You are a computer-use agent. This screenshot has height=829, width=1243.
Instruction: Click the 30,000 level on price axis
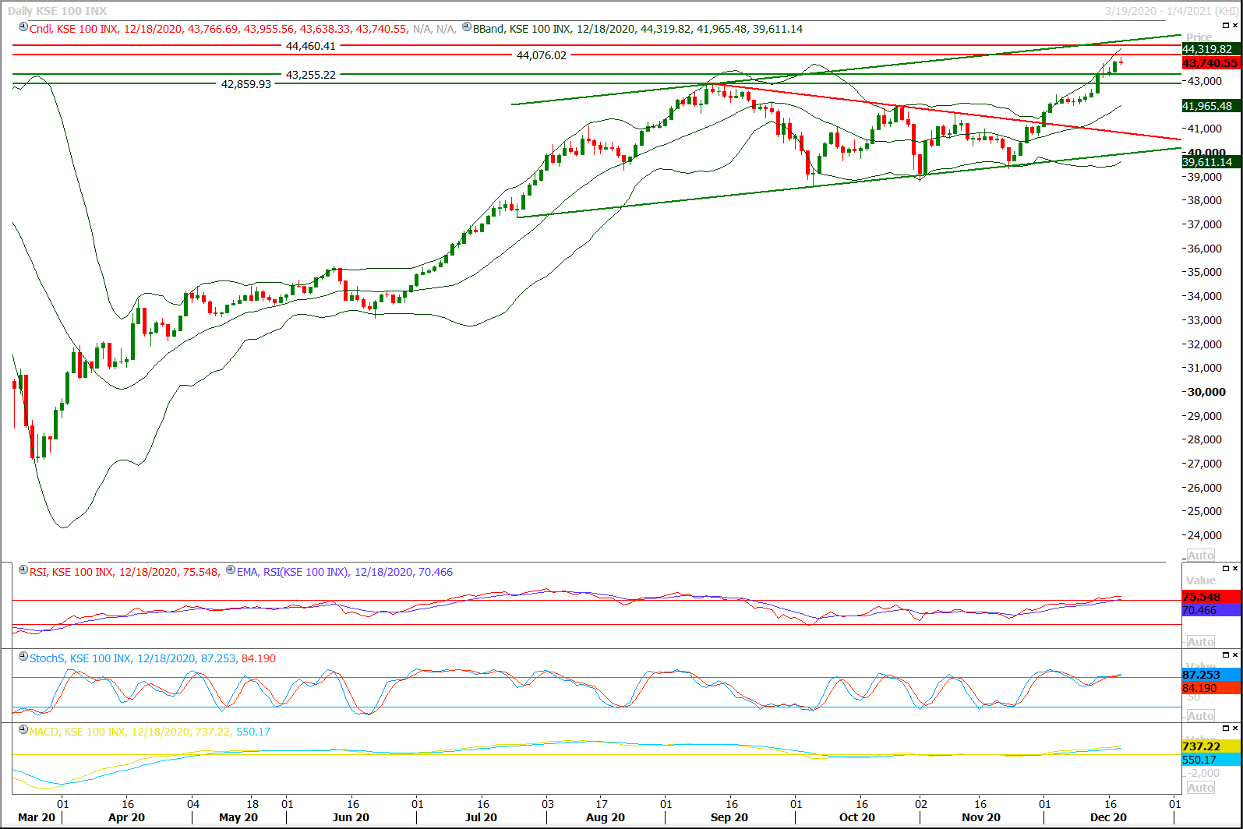(x=1206, y=392)
